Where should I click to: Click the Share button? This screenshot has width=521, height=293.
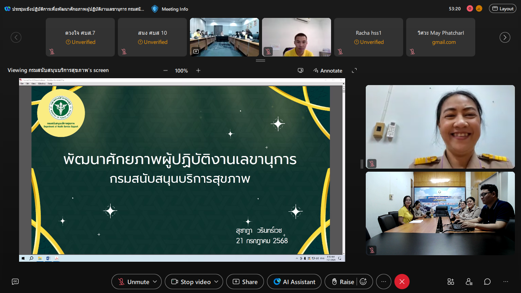(245, 282)
